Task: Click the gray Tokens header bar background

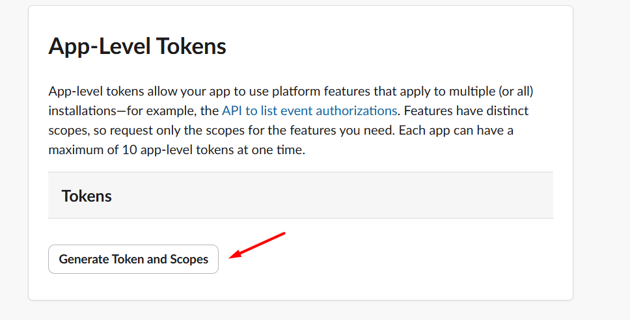Action: click(x=325, y=196)
